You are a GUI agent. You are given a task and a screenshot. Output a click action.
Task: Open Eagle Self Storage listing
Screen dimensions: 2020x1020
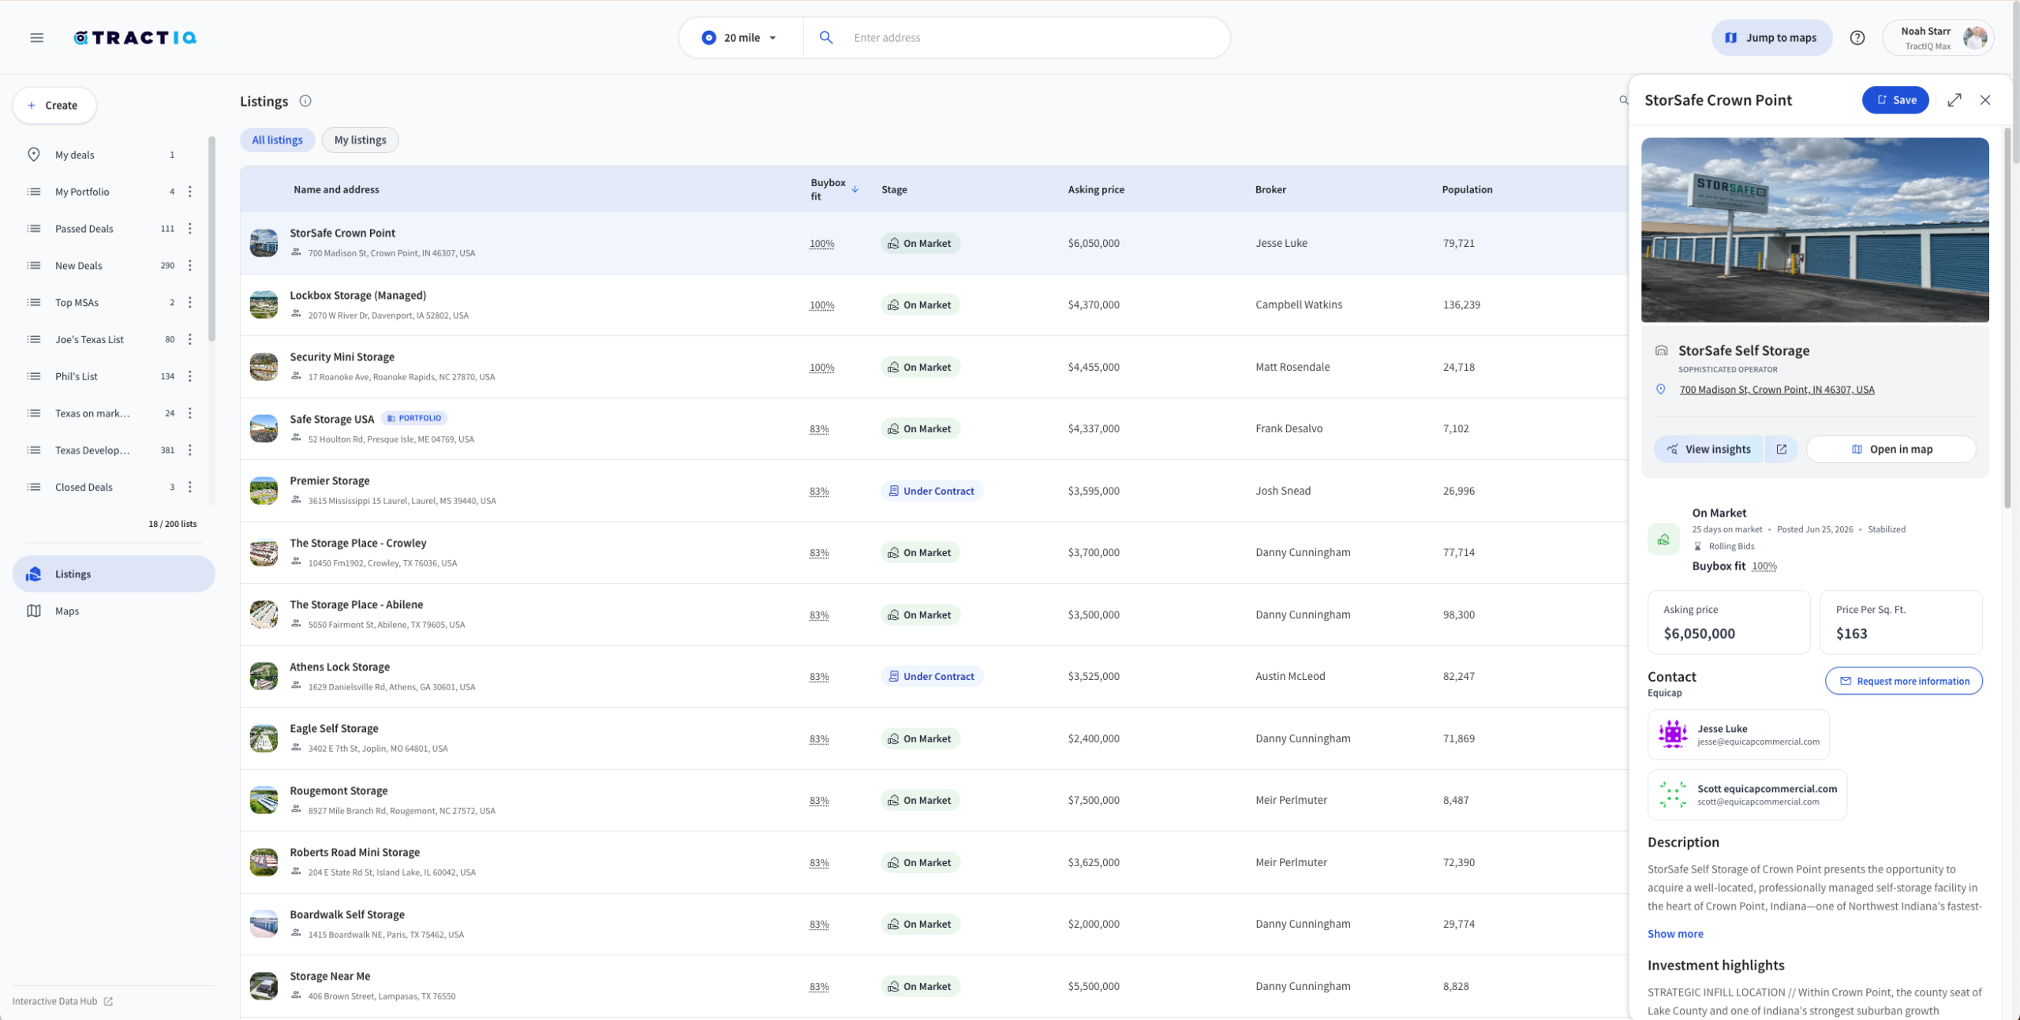(x=334, y=728)
